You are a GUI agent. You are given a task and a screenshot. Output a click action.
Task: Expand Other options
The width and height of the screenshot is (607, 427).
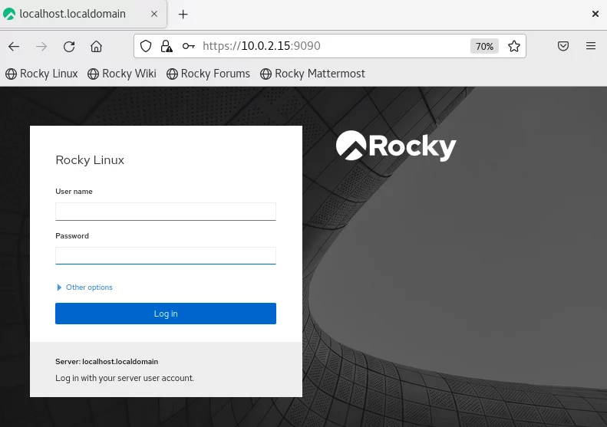(84, 287)
